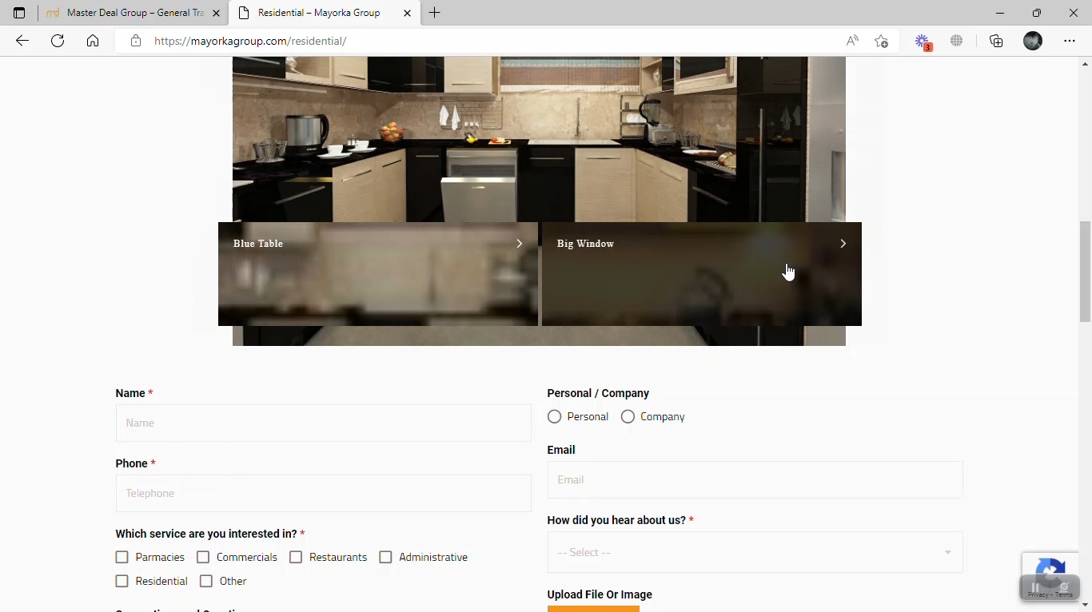1092x612 pixels.
Task: Click the orange upload file button
Action: 593,609
